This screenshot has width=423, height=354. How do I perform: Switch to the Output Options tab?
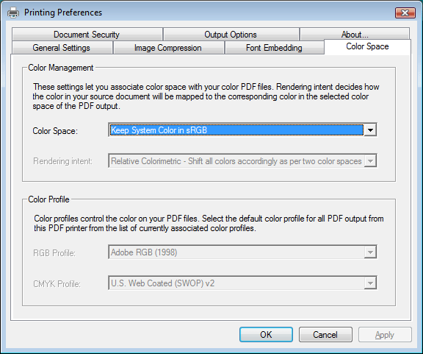231,35
